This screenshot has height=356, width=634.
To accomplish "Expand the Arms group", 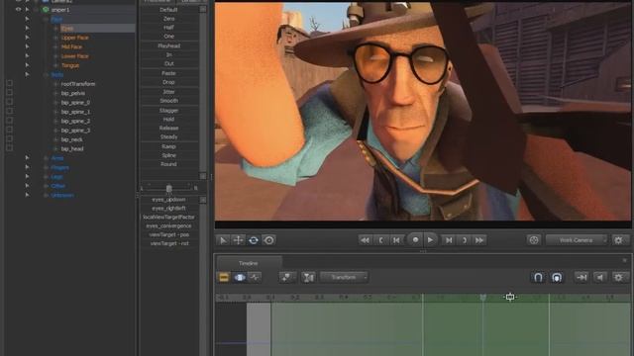I will tap(46, 158).
